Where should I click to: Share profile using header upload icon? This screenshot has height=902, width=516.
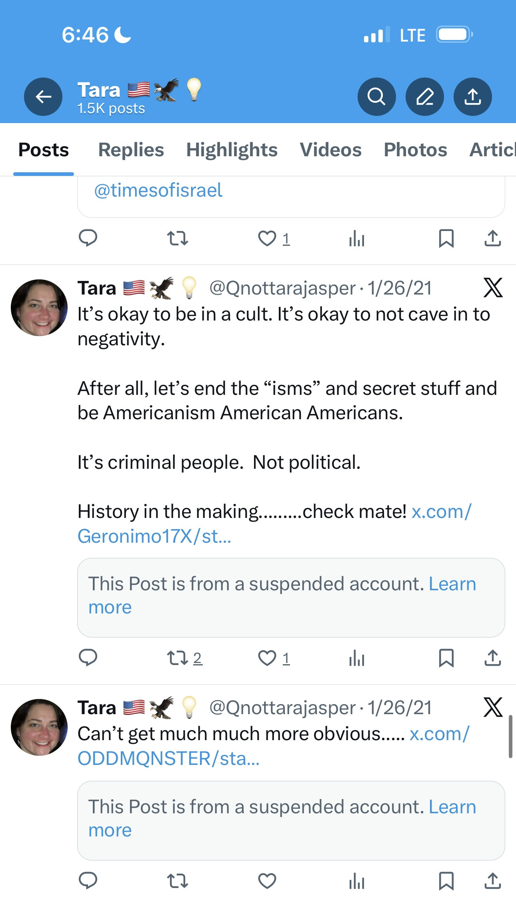tap(472, 97)
